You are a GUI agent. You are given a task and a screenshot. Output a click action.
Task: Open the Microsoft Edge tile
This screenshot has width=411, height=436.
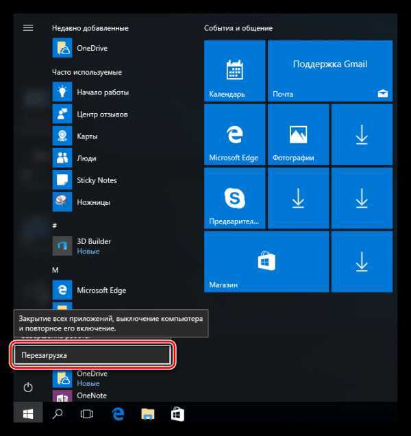tap(234, 134)
